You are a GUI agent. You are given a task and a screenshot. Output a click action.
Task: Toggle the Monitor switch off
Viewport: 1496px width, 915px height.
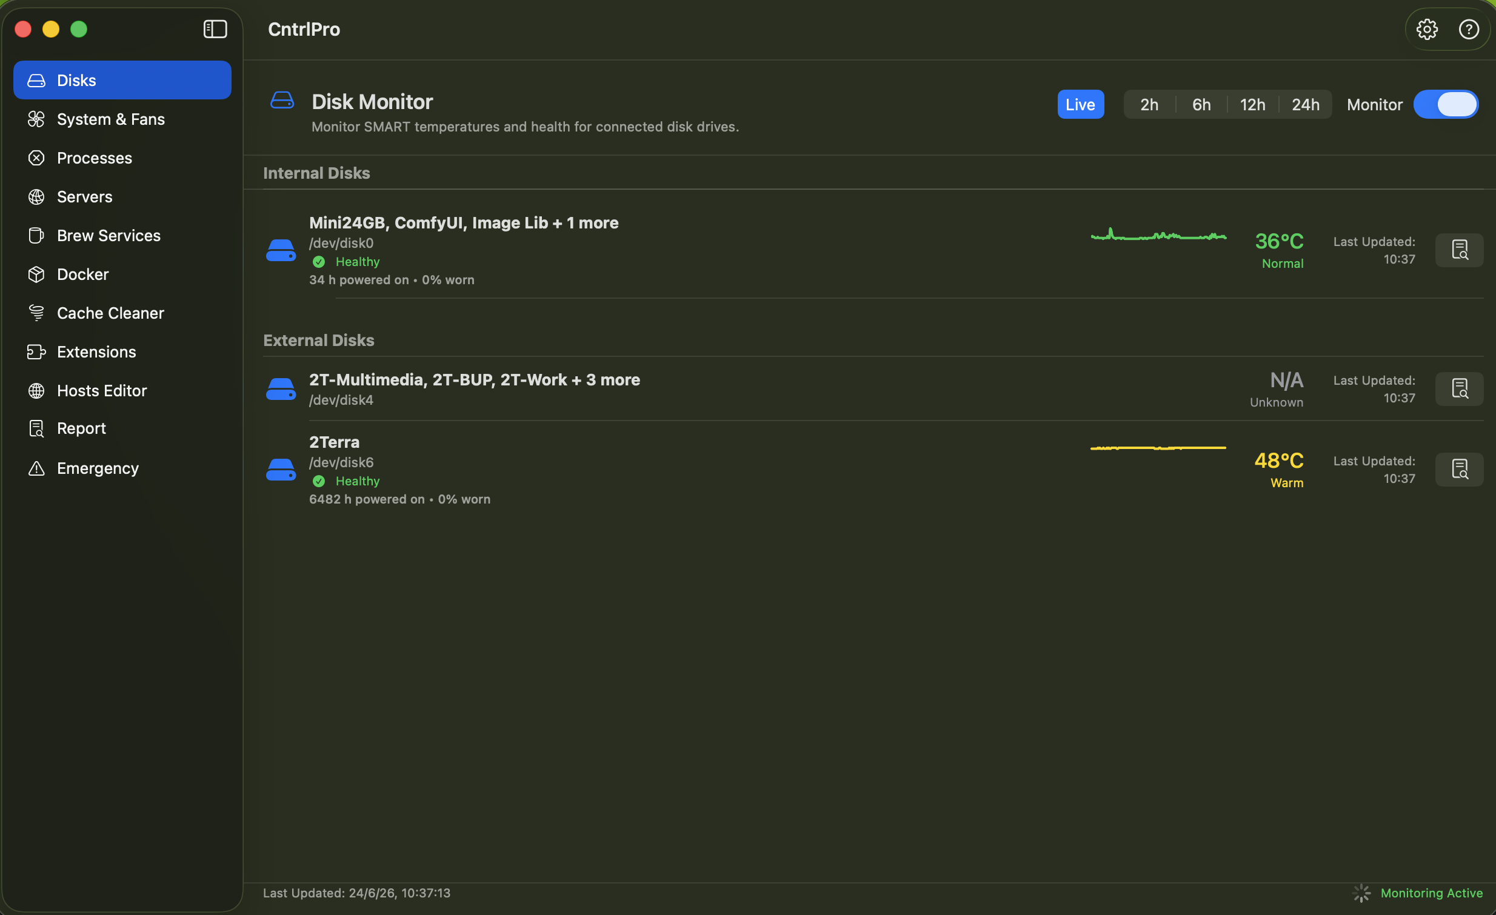(1445, 104)
